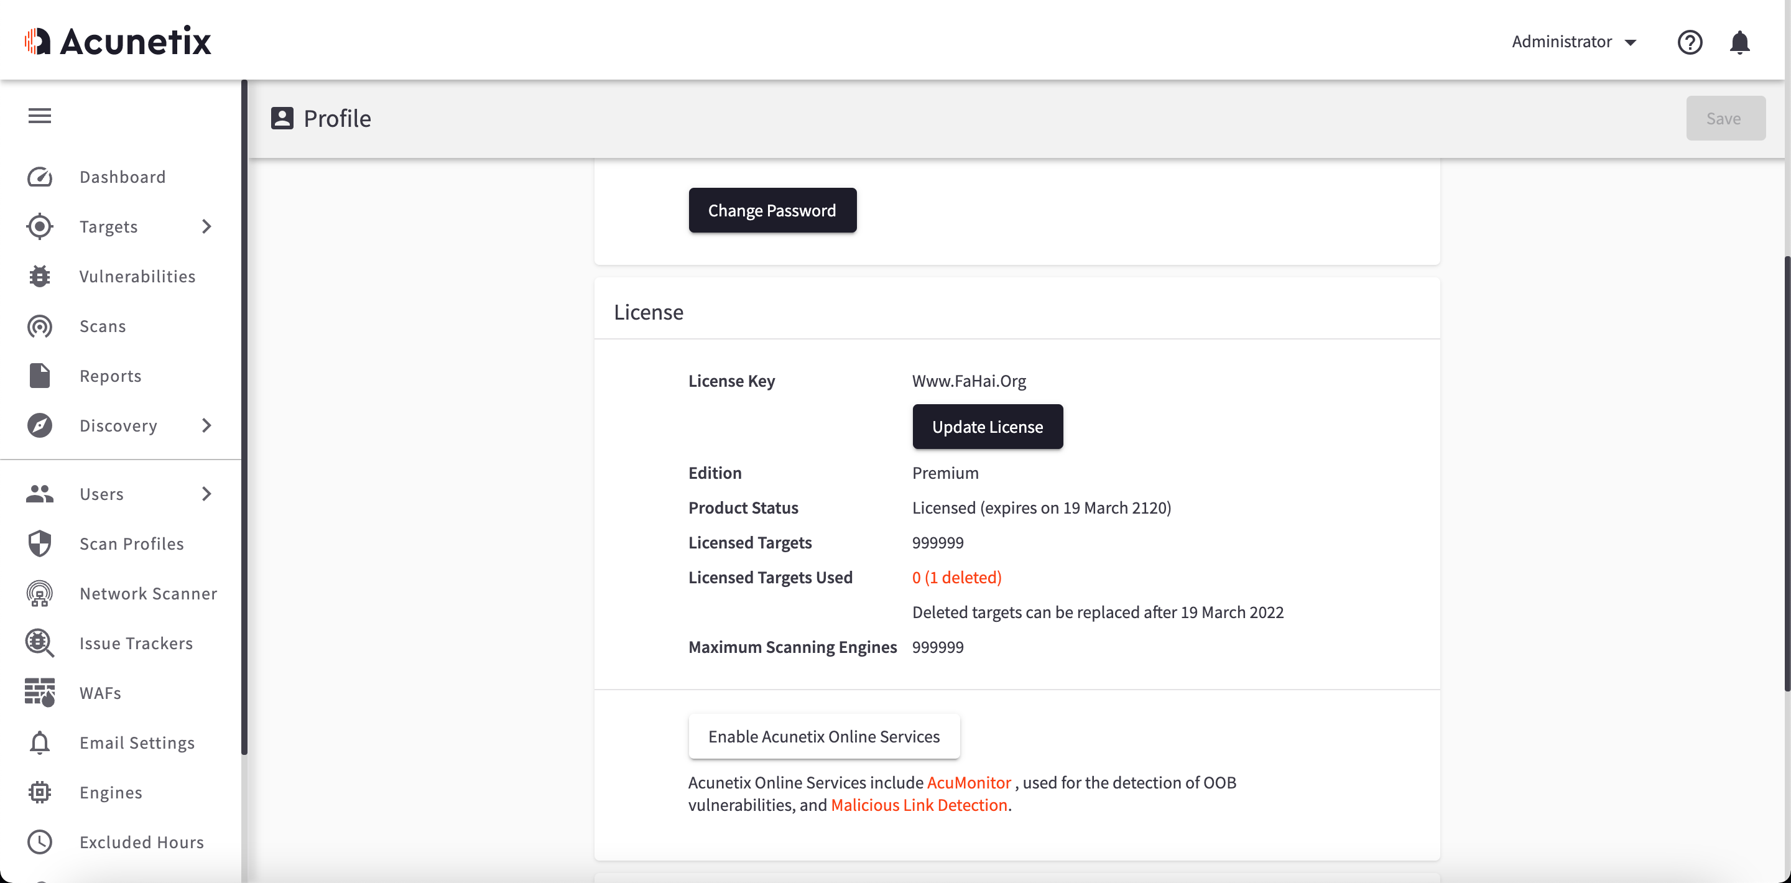Image resolution: width=1791 pixels, height=883 pixels.
Task: Click the Excluded Hours clock icon
Action: [x=40, y=842]
